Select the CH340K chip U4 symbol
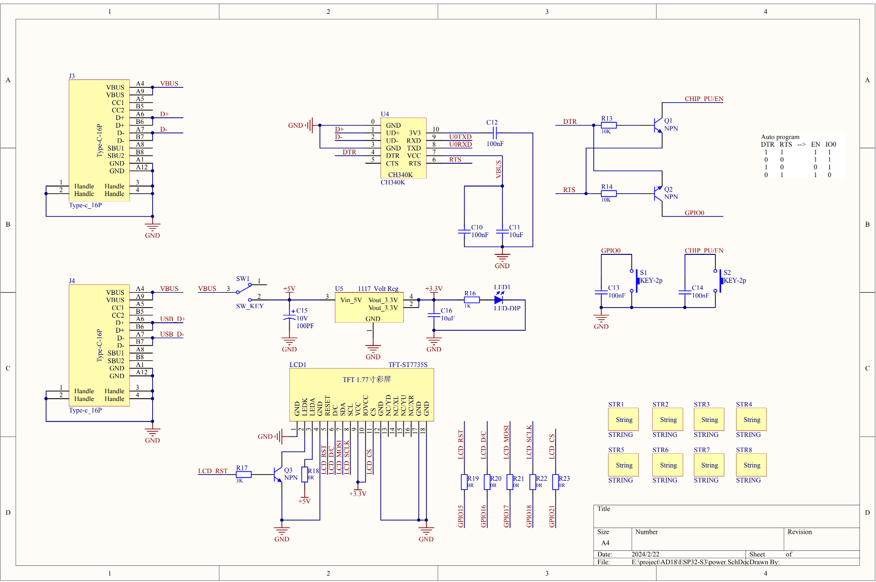Screen dimensions: 876x582 pos(403,148)
